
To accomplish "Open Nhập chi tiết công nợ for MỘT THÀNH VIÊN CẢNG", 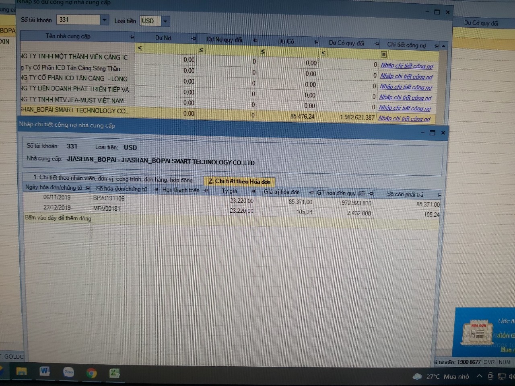I will click(x=407, y=66).
